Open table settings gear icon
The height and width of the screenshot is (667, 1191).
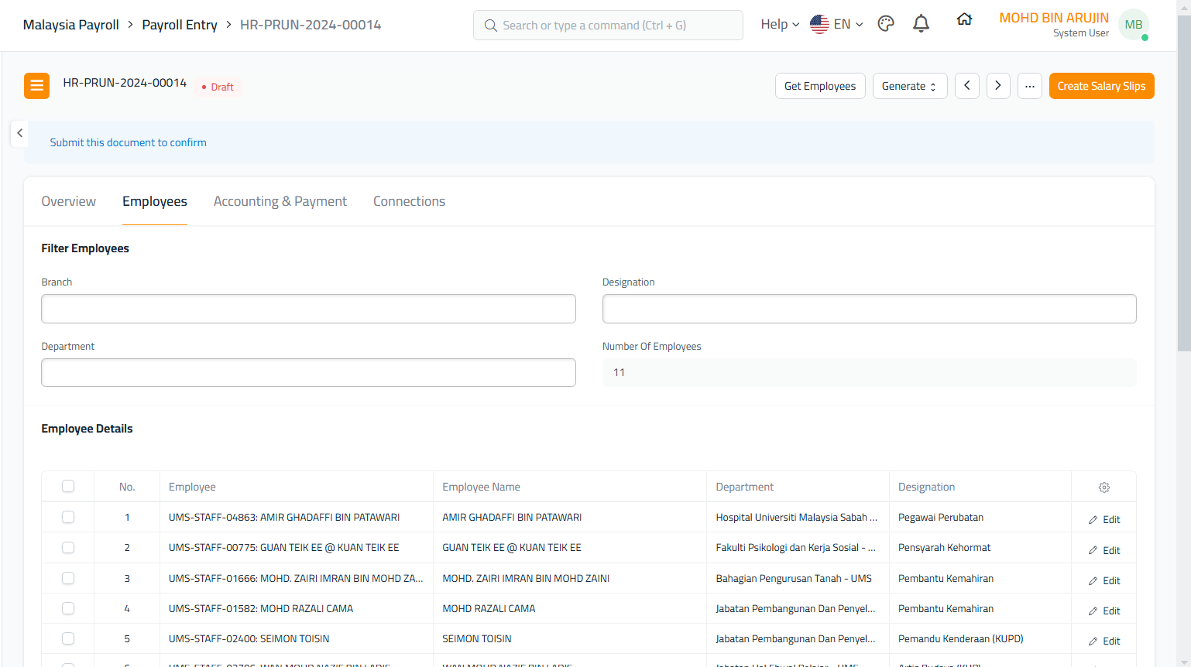(x=1103, y=487)
